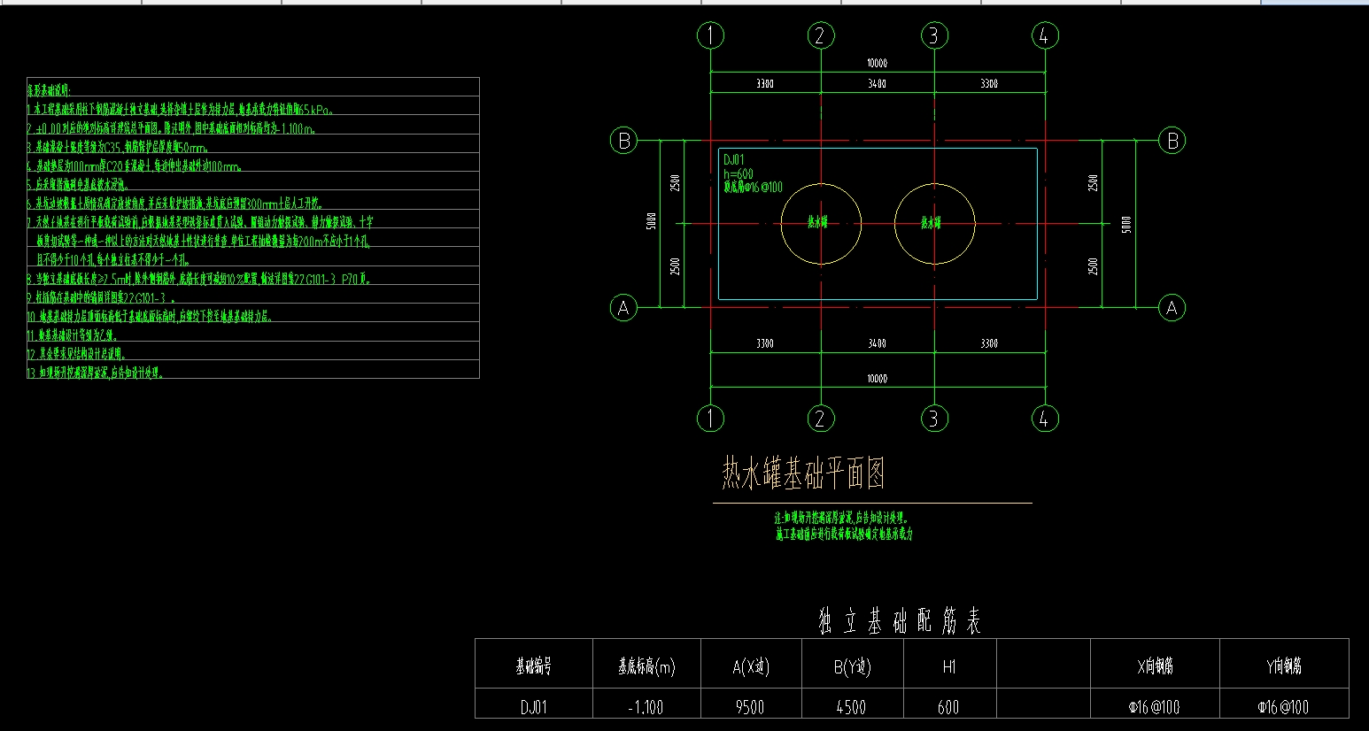
Task: Click the h=600 annotation in the plan
Action: tap(739, 174)
